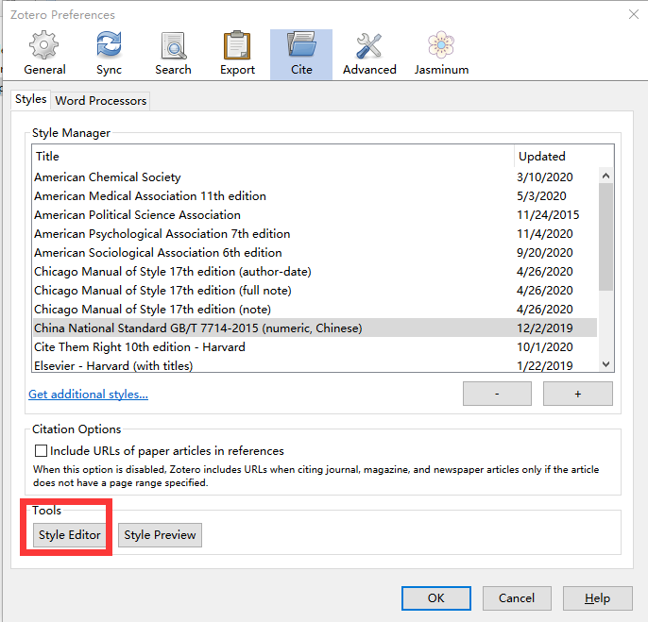Confirm preferences with OK
The width and height of the screenshot is (648, 622).
click(x=436, y=598)
